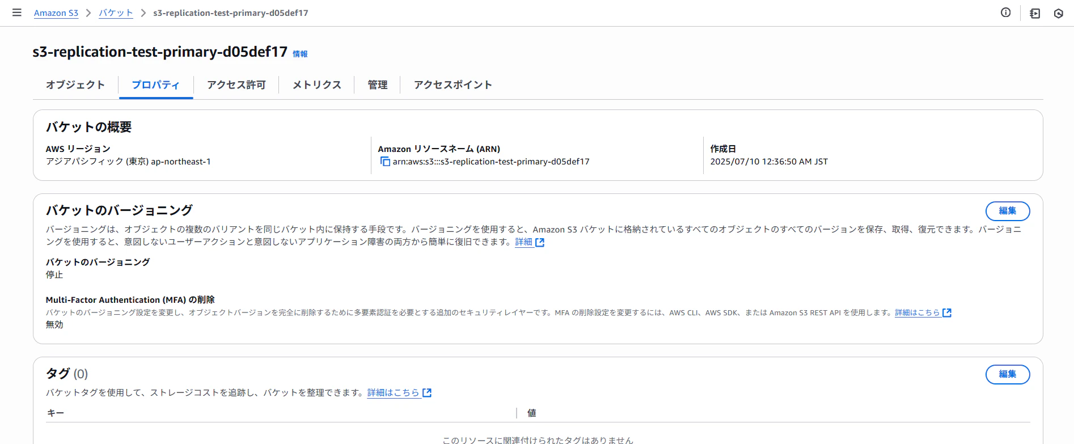
Task: Open the アクセスポイント tab
Action: (453, 84)
